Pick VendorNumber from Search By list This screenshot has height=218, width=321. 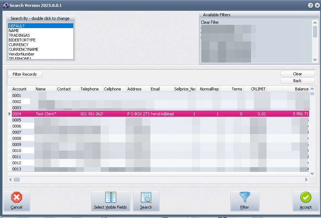tap(21, 54)
